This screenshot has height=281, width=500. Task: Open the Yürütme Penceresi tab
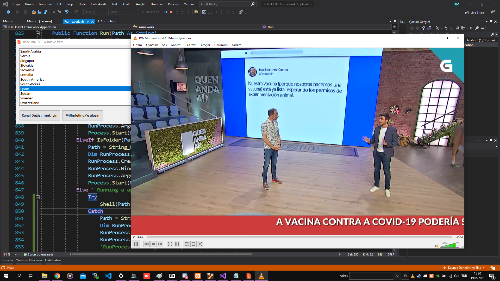pos(29,260)
